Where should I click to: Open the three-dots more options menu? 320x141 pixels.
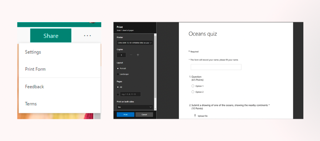pos(87,36)
